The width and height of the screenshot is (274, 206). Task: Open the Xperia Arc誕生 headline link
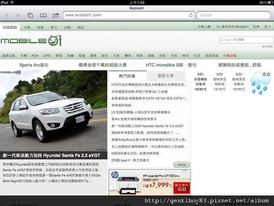(x=34, y=65)
